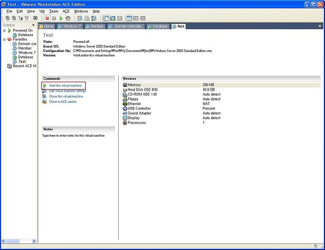
Task: Select the Memory device row
Action: (x=221, y=85)
